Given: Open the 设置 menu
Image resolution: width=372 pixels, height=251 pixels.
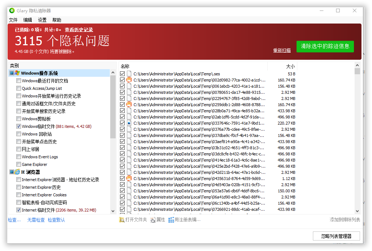Looking at the screenshot, I should pos(42,20).
